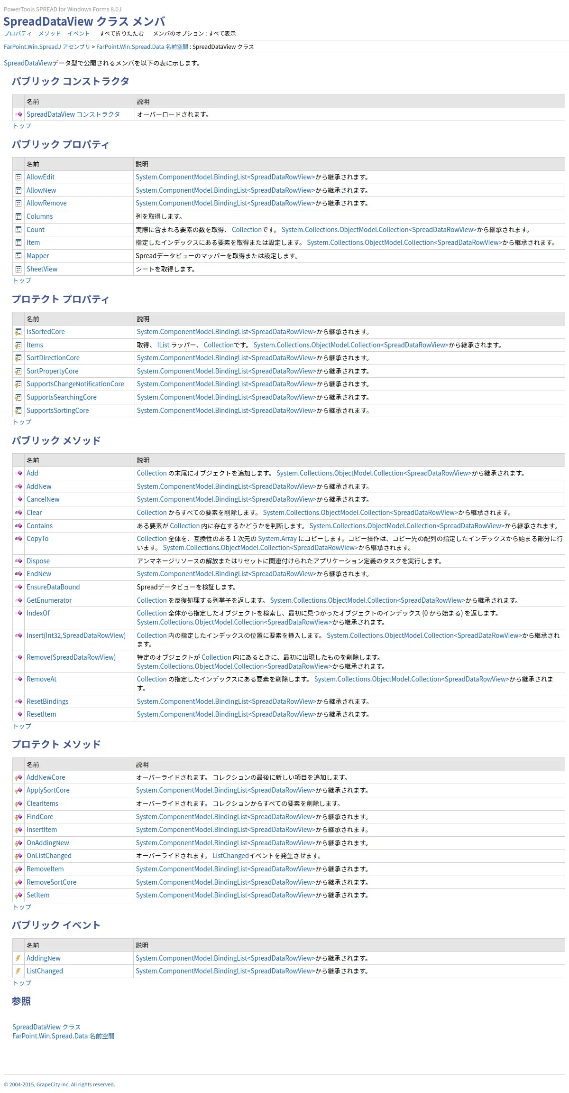Viewport: 569px width, 1093px height.
Task: Collapse the プロテクト プロパティ section heading
Action: 60,299
